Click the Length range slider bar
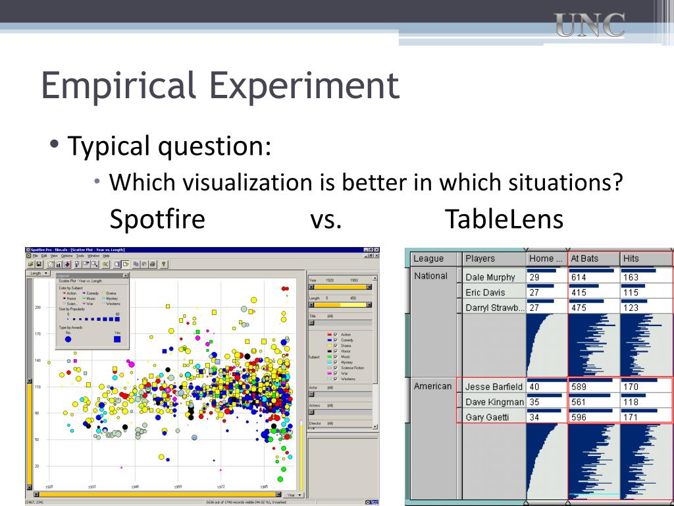This screenshot has width=674, height=506. click(x=340, y=305)
